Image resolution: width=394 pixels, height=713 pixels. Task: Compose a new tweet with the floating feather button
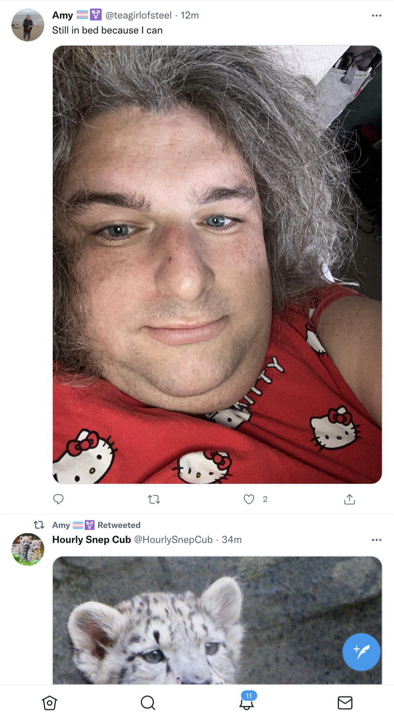[x=361, y=652]
